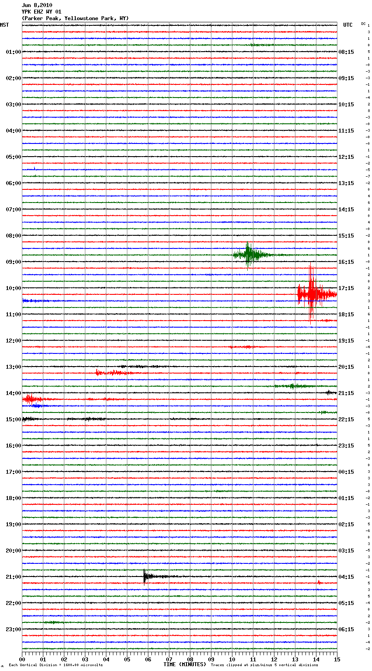Viewport: 372px width, 671px height.
Task: Click the 06:15 UTC time label
Action: 346,629
